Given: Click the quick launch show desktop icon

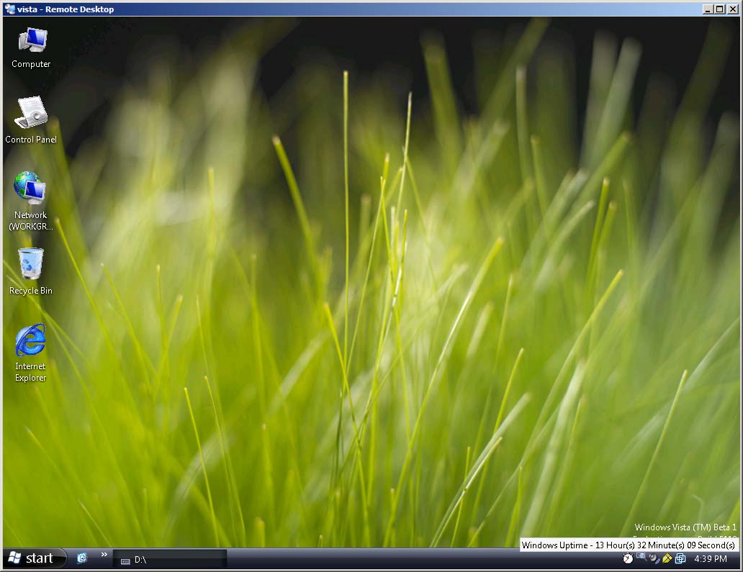Looking at the screenshot, I should click(x=82, y=558).
